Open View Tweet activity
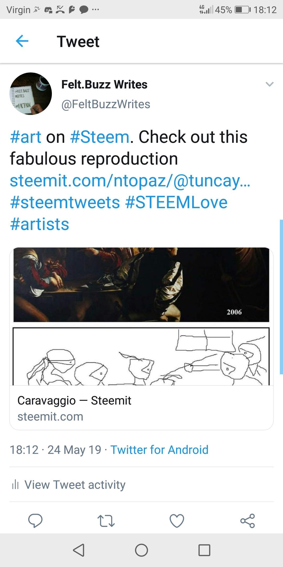This screenshot has width=283, height=567. pyautogui.click(x=75, y=485)
